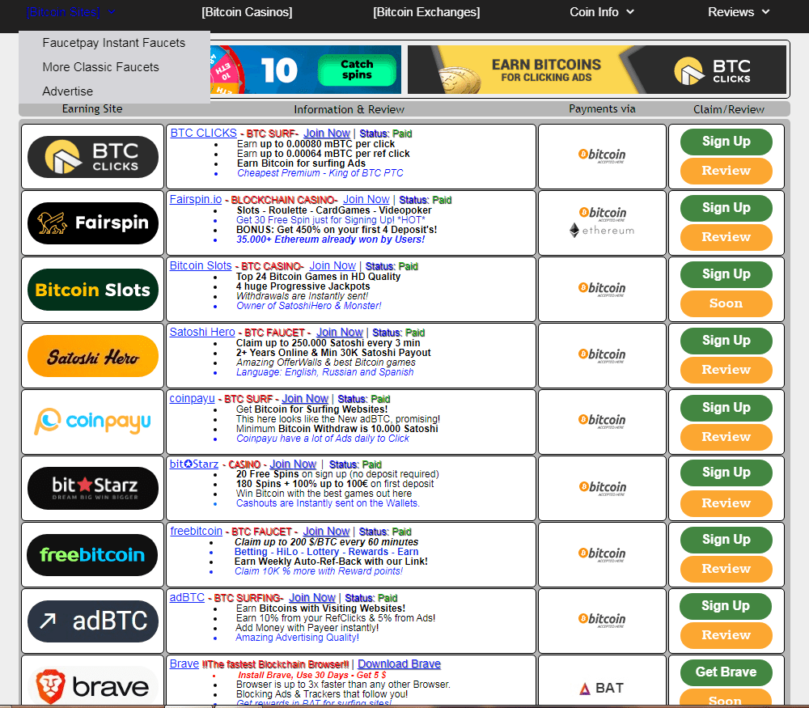The height and width of the screenshot is (708, 809).
Task: Click the Get Brave button
Action: click(x=726, y=672)
